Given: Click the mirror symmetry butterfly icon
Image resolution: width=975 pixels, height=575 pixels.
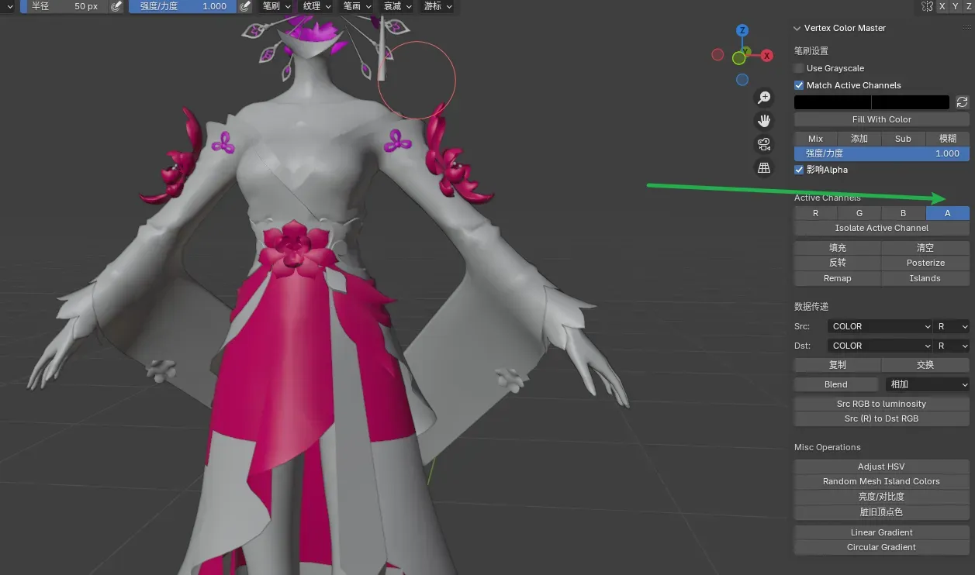Looking at the screenshot, I should coord(927,6).
